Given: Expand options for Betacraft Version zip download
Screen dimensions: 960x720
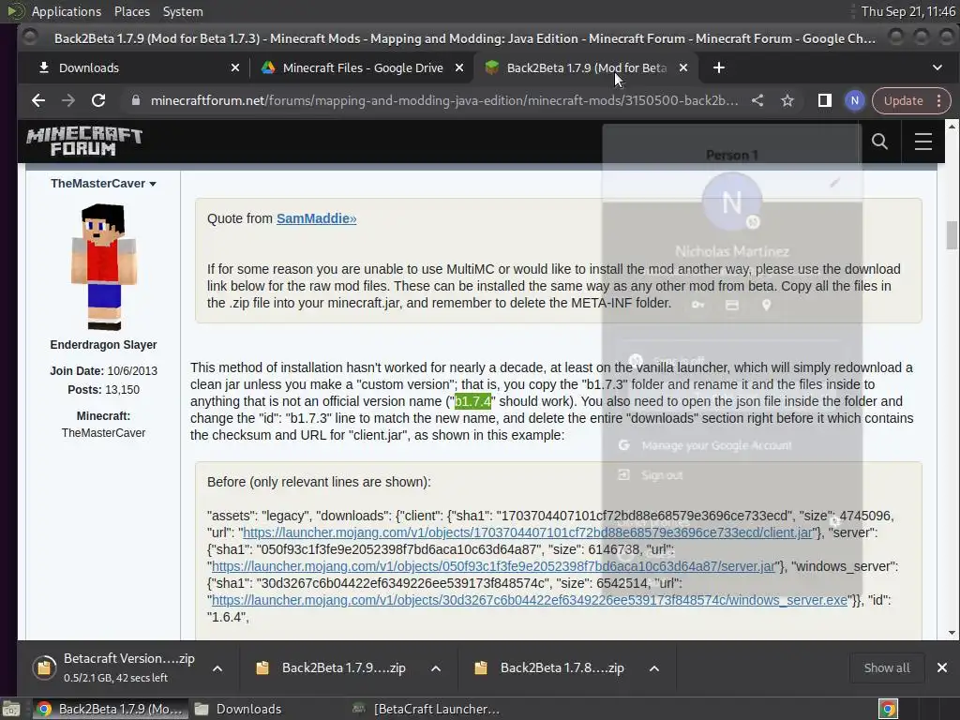Looking at the screenshot, I should click(x=217, y=667).
